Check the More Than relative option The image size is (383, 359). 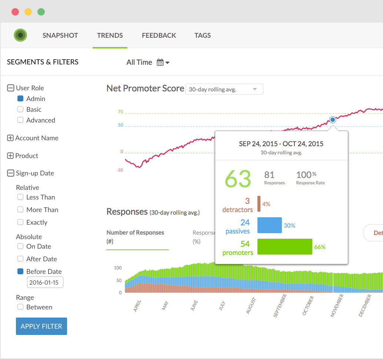(20, 209)
